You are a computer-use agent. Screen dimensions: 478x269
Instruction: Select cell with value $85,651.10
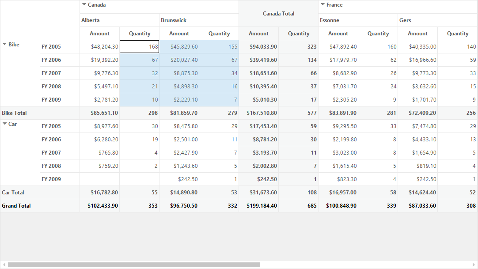[x=100, y=113]
